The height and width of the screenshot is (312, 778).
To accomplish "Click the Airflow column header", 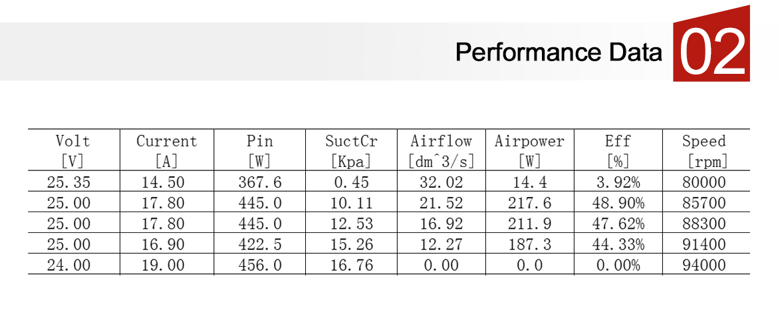I will (441, 150).
